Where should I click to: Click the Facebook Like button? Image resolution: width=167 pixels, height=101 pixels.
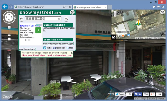pyautogui.click(x=138, y=94)
